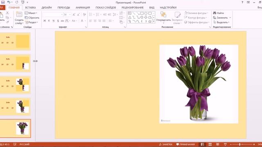Copy selection with the copy icon
Image resolution: width=262 pixels, height=147 pixels.
tap(7, 17)
